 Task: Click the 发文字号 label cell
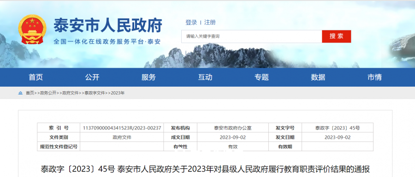[x=285, y=128]
